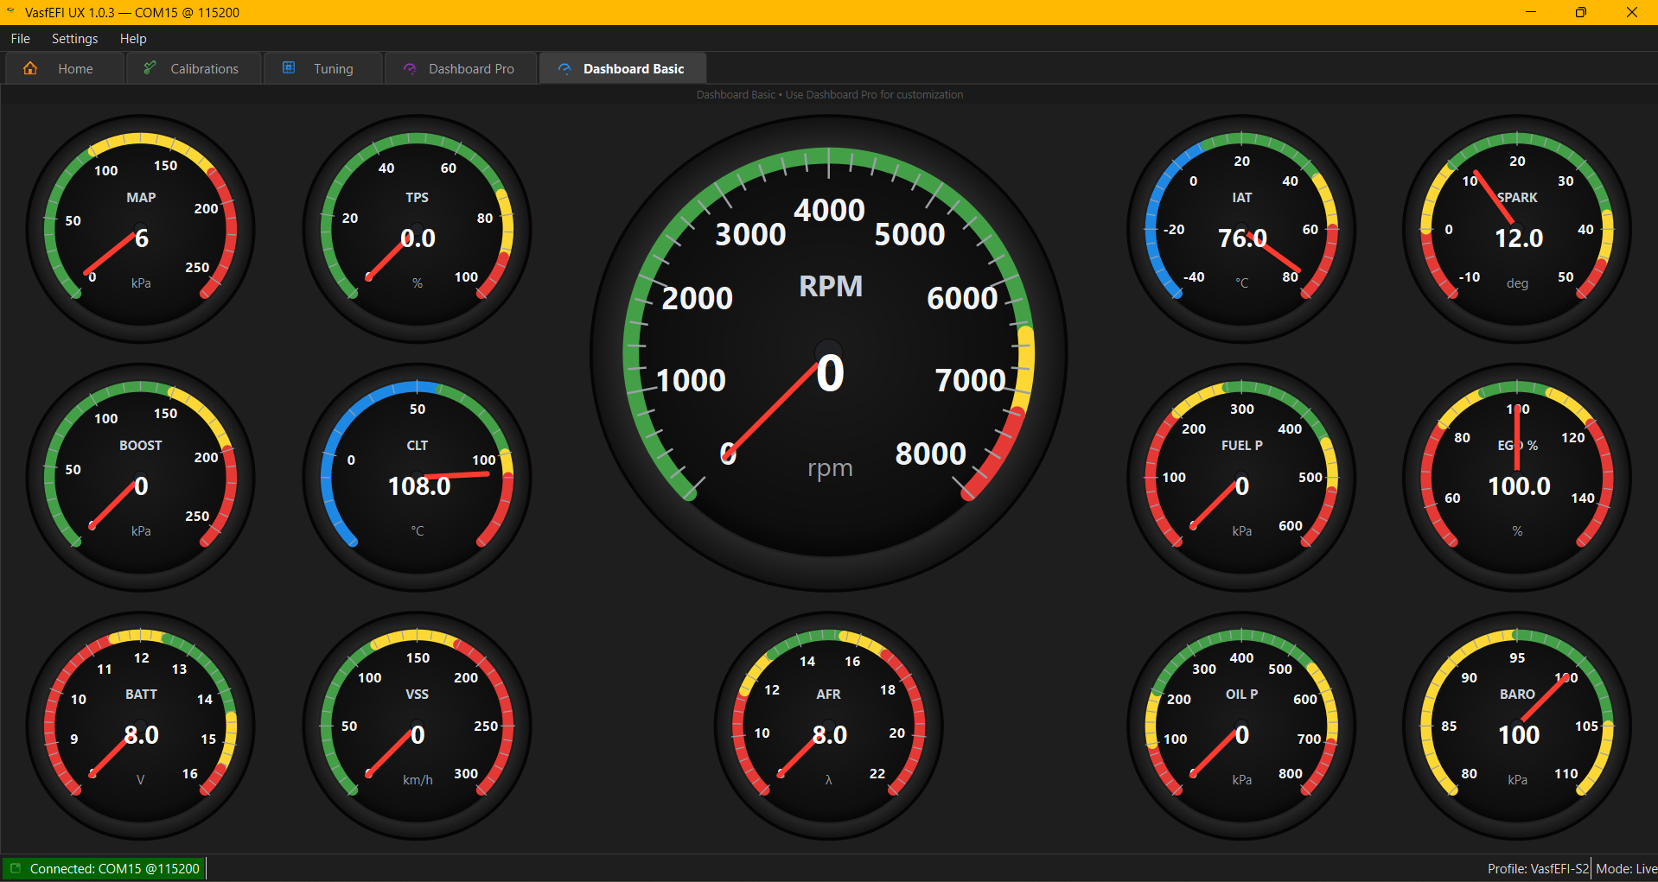Click the AFR value 8.0
1658x882 pixels.
click(829, 734)
